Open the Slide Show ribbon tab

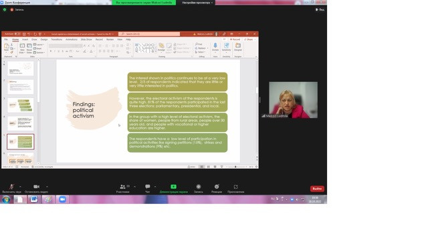(x=86, y=39)
